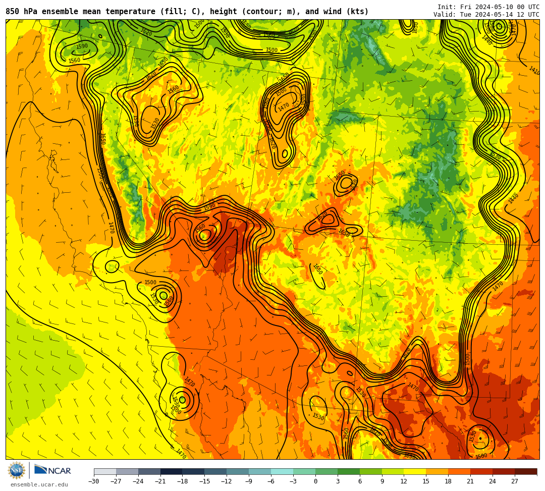Pick the green 6 to 9 colorbar swatch
Image resolution: width=545 pixels, height=491 pixels.
[x=371, y=471]
